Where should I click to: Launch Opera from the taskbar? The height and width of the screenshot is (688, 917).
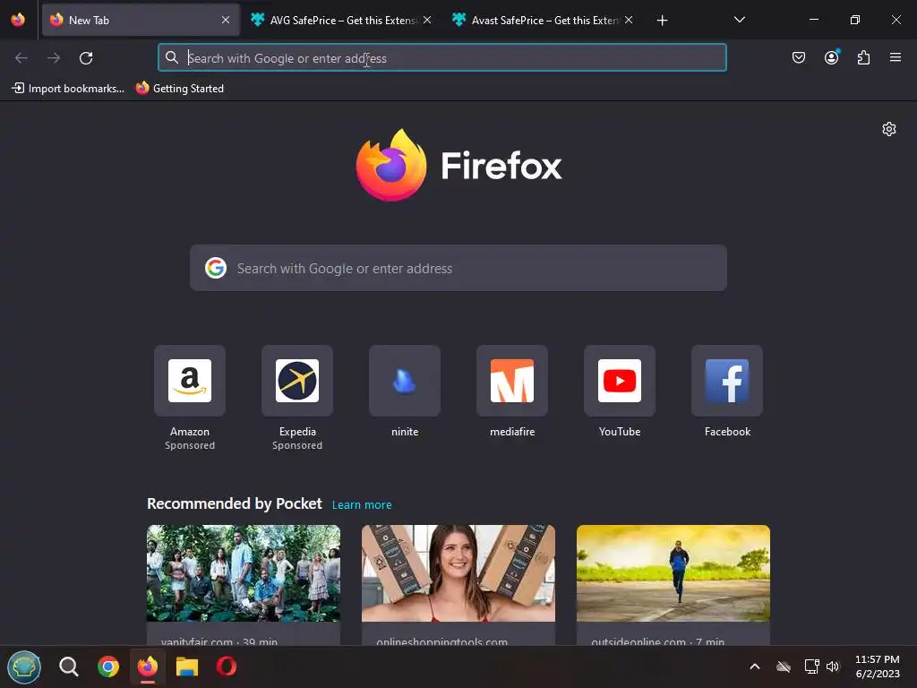(x=227, y=666)
